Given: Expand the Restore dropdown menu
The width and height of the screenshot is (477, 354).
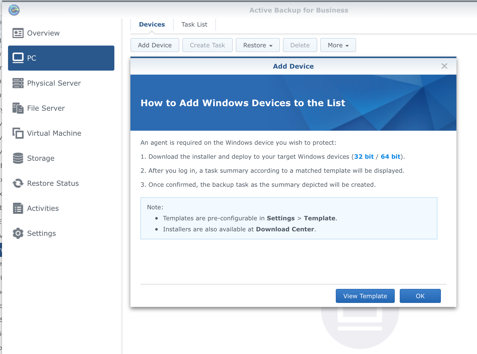Looking at the screenshot, I should (258, 45).
